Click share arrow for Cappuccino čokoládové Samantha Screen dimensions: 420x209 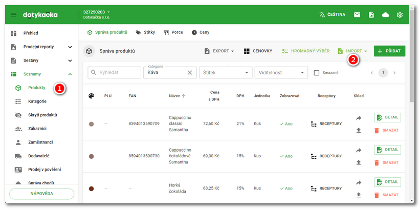359,150
